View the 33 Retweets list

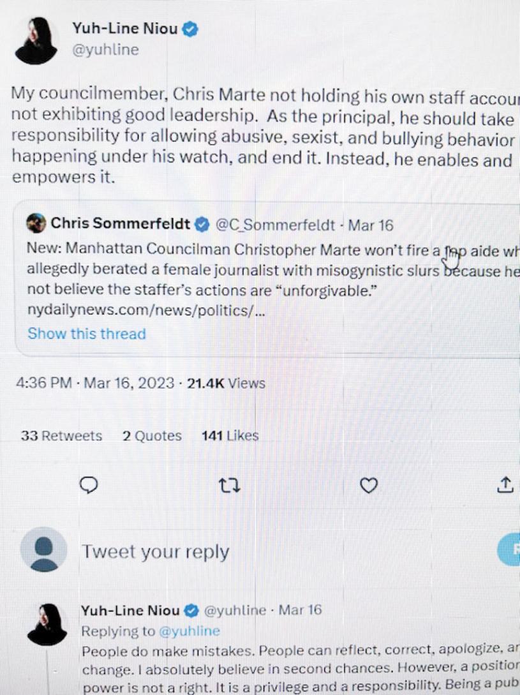[x=61, y=436]
